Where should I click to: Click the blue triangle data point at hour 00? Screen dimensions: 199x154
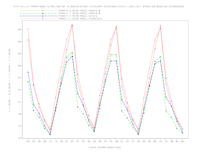tap(28, 72)
